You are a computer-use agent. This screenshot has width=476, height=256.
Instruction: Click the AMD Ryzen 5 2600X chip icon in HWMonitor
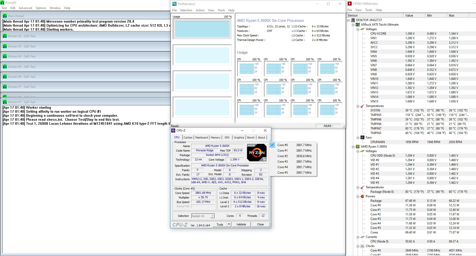(x=358, y=147)
